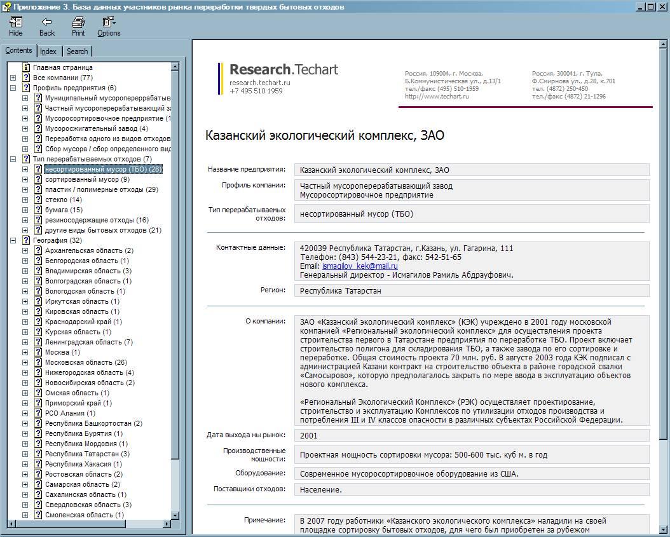Select Сбор мусора / сбор определенного item
Viewport: 670px width, 537px height.
(107, 149)
